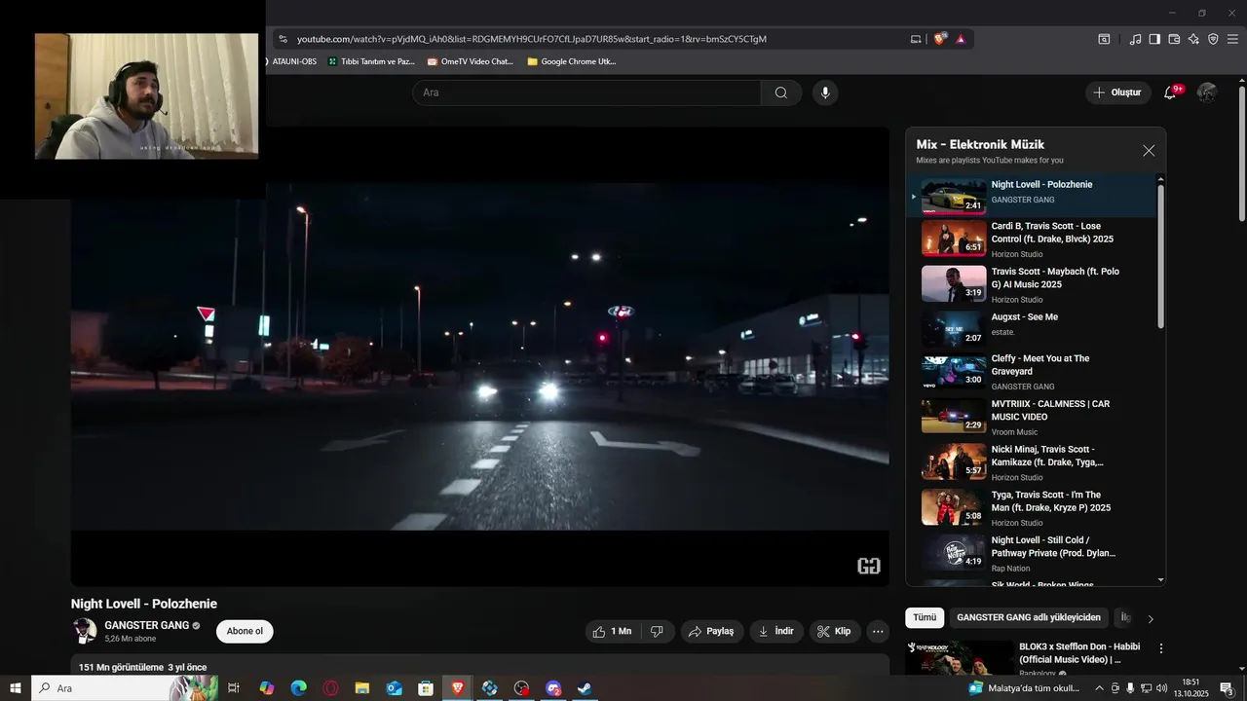Open options menu for BLOK3 x Stefflon Don video
This screenshot has height=701, width=1247.
click(x=1160, y=647)
